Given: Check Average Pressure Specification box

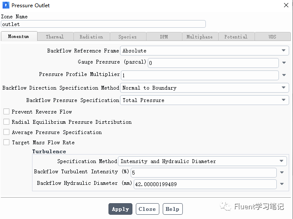Looking at the screenshot, I should tap(6, 132).
